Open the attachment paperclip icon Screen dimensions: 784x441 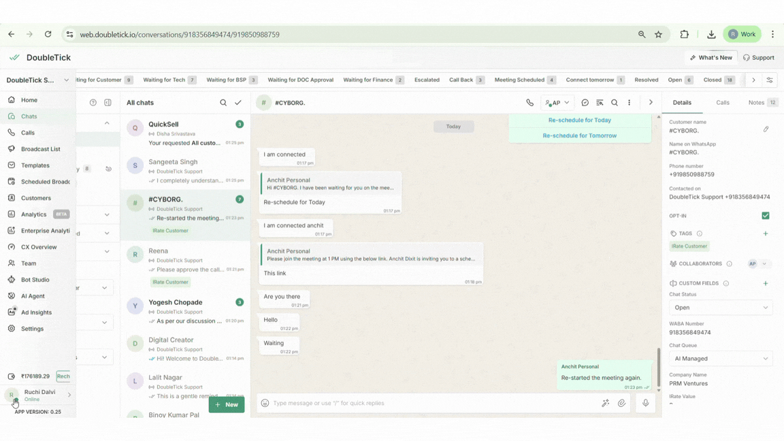coord(621,404)
